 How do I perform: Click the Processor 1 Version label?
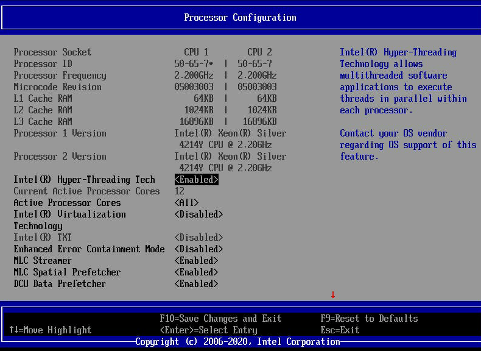(60, 133)
